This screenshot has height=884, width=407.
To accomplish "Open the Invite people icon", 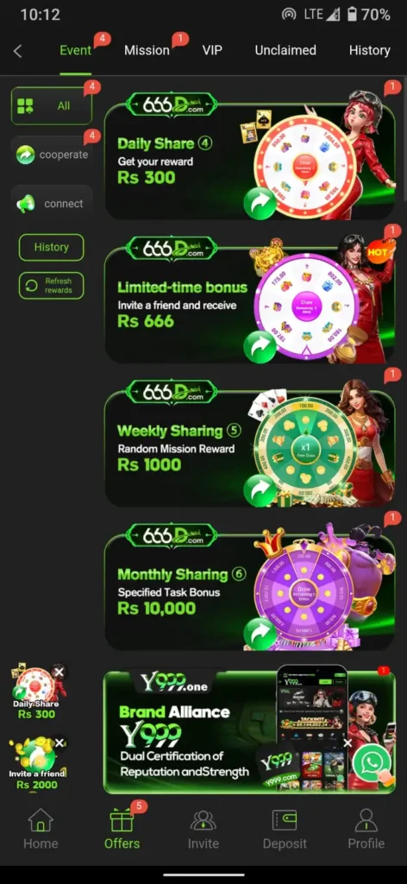I will [203, 820].
